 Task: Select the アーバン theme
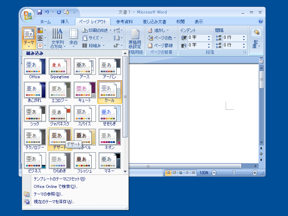[x=110, y=69]
